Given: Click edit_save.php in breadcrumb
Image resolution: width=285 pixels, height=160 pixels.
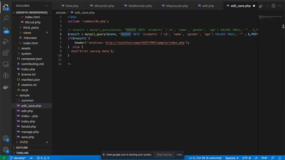Looking at the screenshot, I should 85,12.
